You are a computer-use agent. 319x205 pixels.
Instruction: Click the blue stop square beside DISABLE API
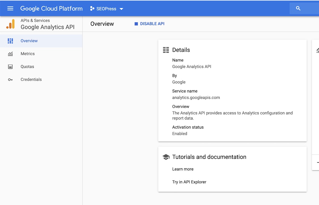pyautogui.click(x=136, y=24)
